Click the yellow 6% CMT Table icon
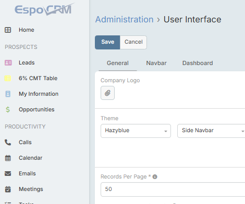 click(x=8, y=78)
